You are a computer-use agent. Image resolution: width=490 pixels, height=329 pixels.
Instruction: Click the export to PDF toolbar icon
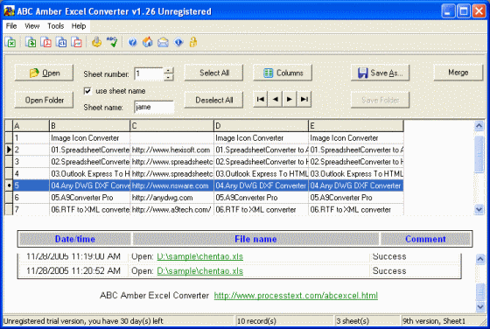(x=45, y=42)
